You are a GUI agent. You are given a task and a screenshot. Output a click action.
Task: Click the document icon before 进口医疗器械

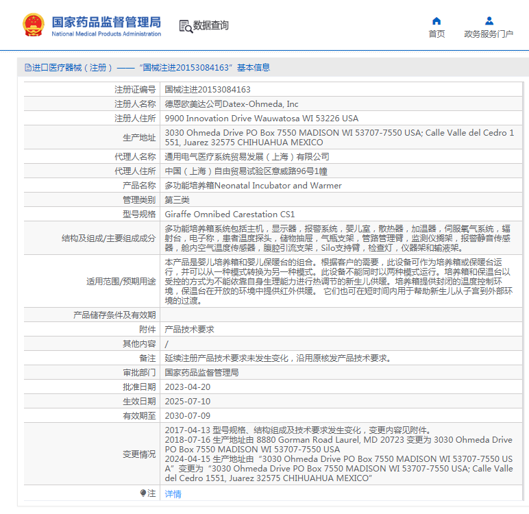coord(28,67)
